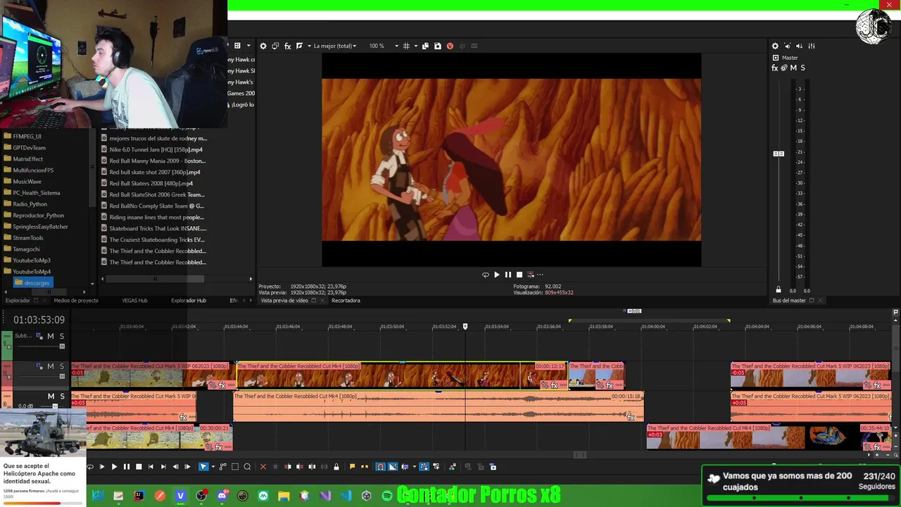
Task: Mute the Subtitles track with M
Action: [x=50, y=337]
